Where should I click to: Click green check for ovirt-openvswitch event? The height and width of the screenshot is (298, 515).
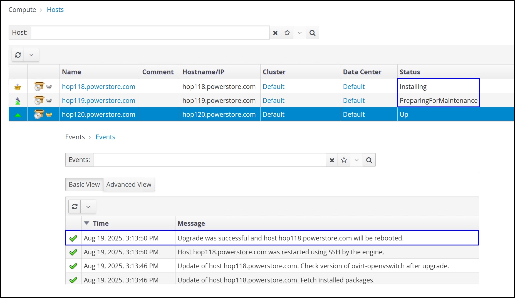73,266
